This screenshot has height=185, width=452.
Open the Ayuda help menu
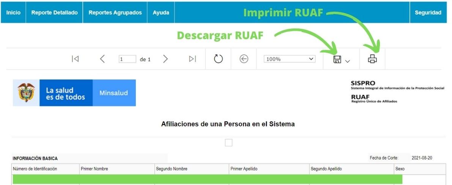161,13
